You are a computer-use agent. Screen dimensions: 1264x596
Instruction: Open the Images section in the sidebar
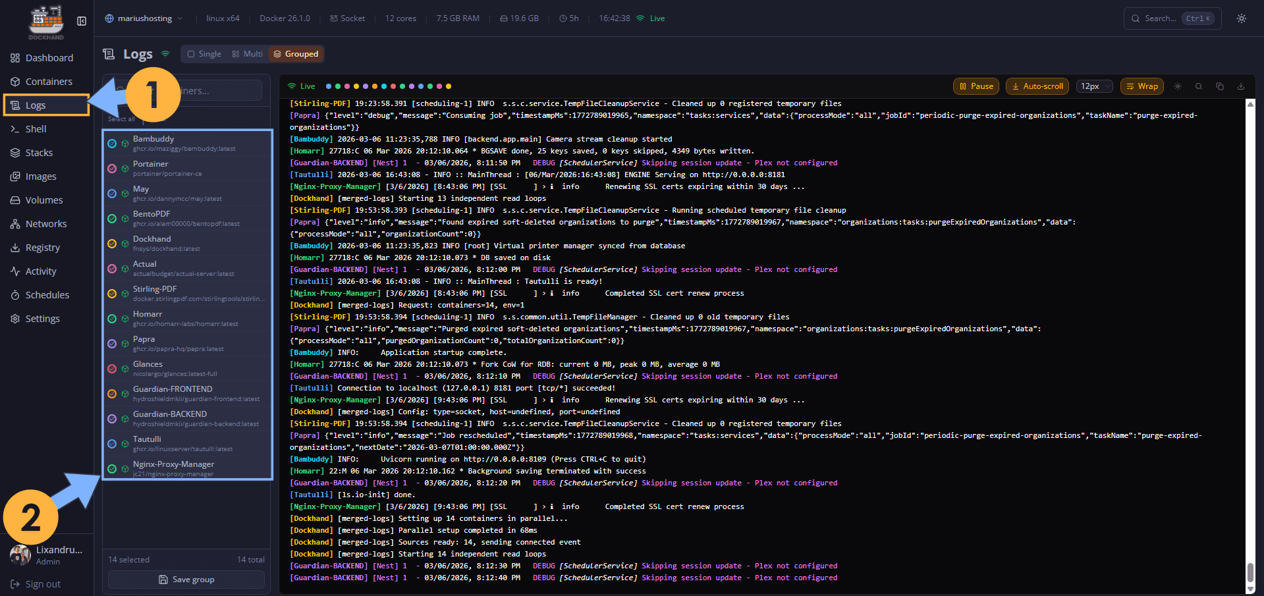coord(41,176)
